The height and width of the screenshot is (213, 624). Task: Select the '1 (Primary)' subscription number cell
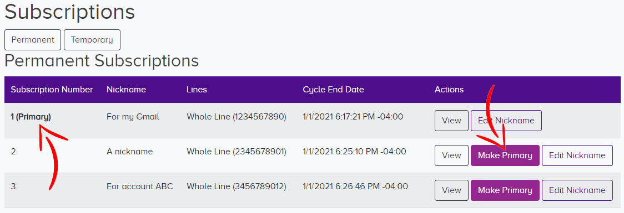[x=31, y=117]
